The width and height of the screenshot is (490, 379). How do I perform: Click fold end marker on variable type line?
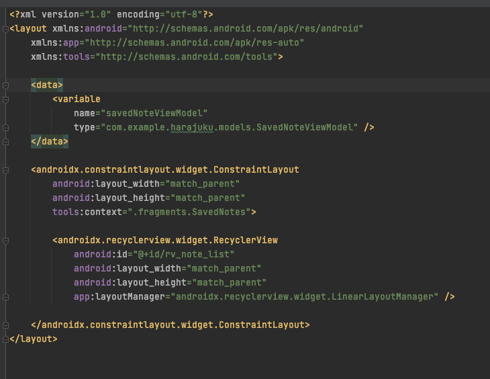pos(5,128)
